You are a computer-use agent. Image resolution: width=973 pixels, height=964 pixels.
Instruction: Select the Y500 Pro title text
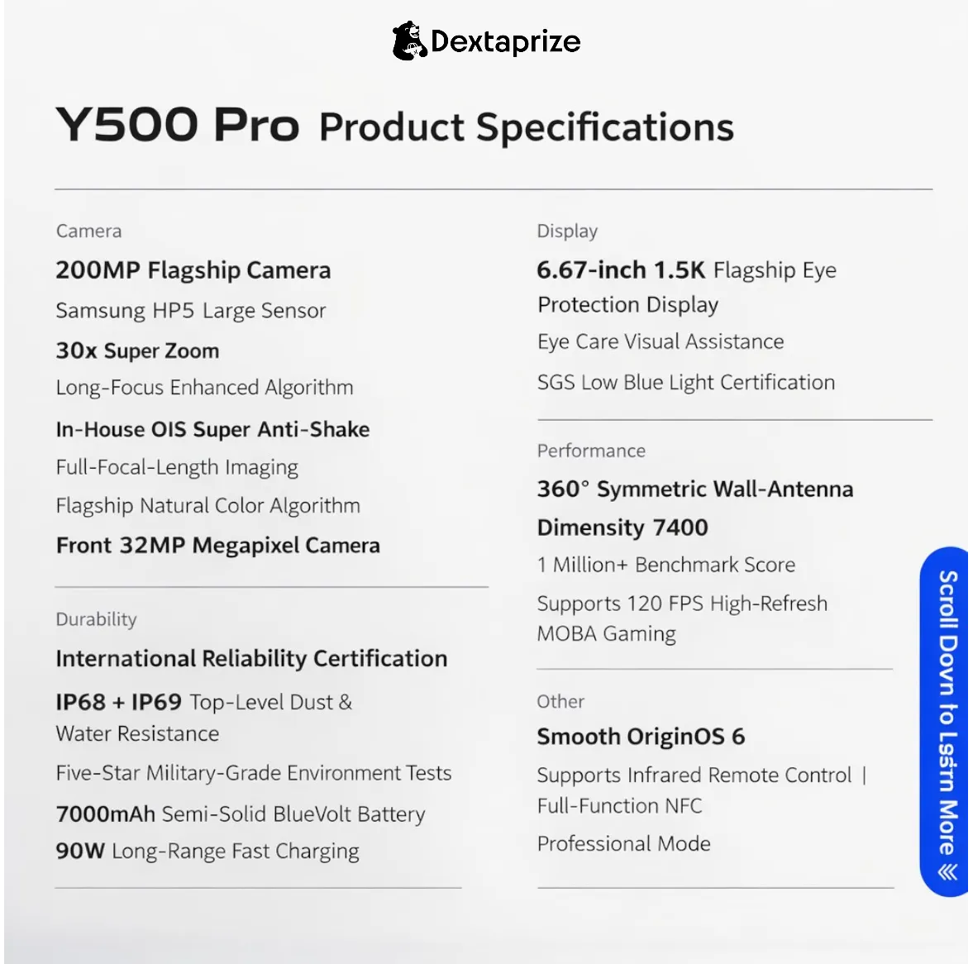pyautogui.click(x=177, y=125)
